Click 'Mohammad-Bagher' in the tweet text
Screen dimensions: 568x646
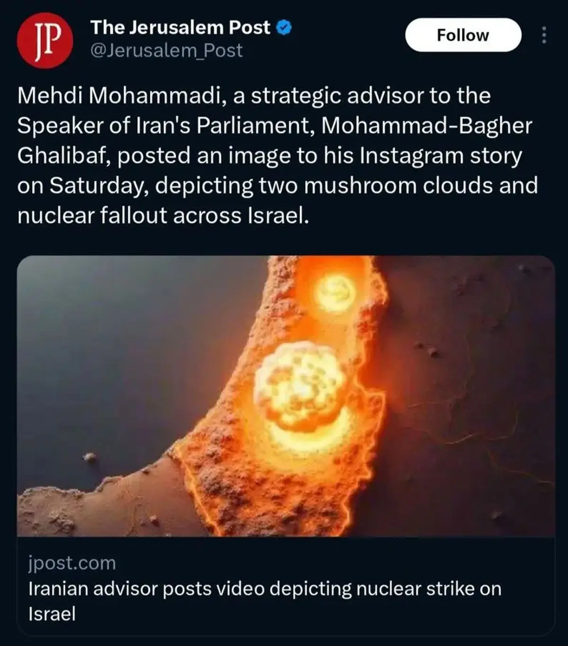pos(426,126)
